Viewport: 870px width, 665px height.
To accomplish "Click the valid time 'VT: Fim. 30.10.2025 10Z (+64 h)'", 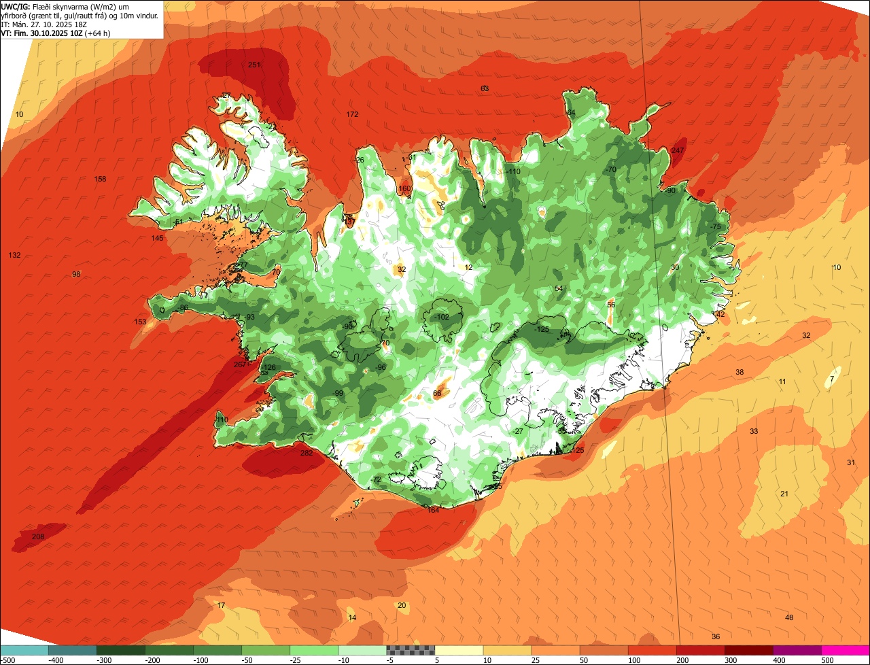I will (56, 33).
